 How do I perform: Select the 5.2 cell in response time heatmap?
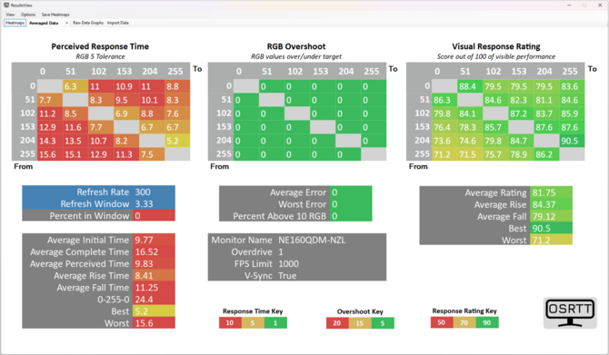(177, 141)
